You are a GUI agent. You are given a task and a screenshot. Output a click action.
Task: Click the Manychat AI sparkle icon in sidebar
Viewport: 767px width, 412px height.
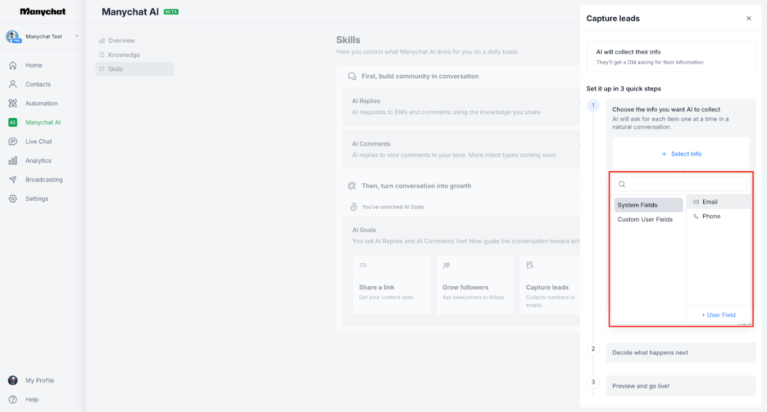(x=12, y=122)
